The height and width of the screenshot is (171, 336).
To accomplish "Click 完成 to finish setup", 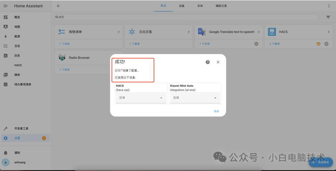I will coord(216,112).
